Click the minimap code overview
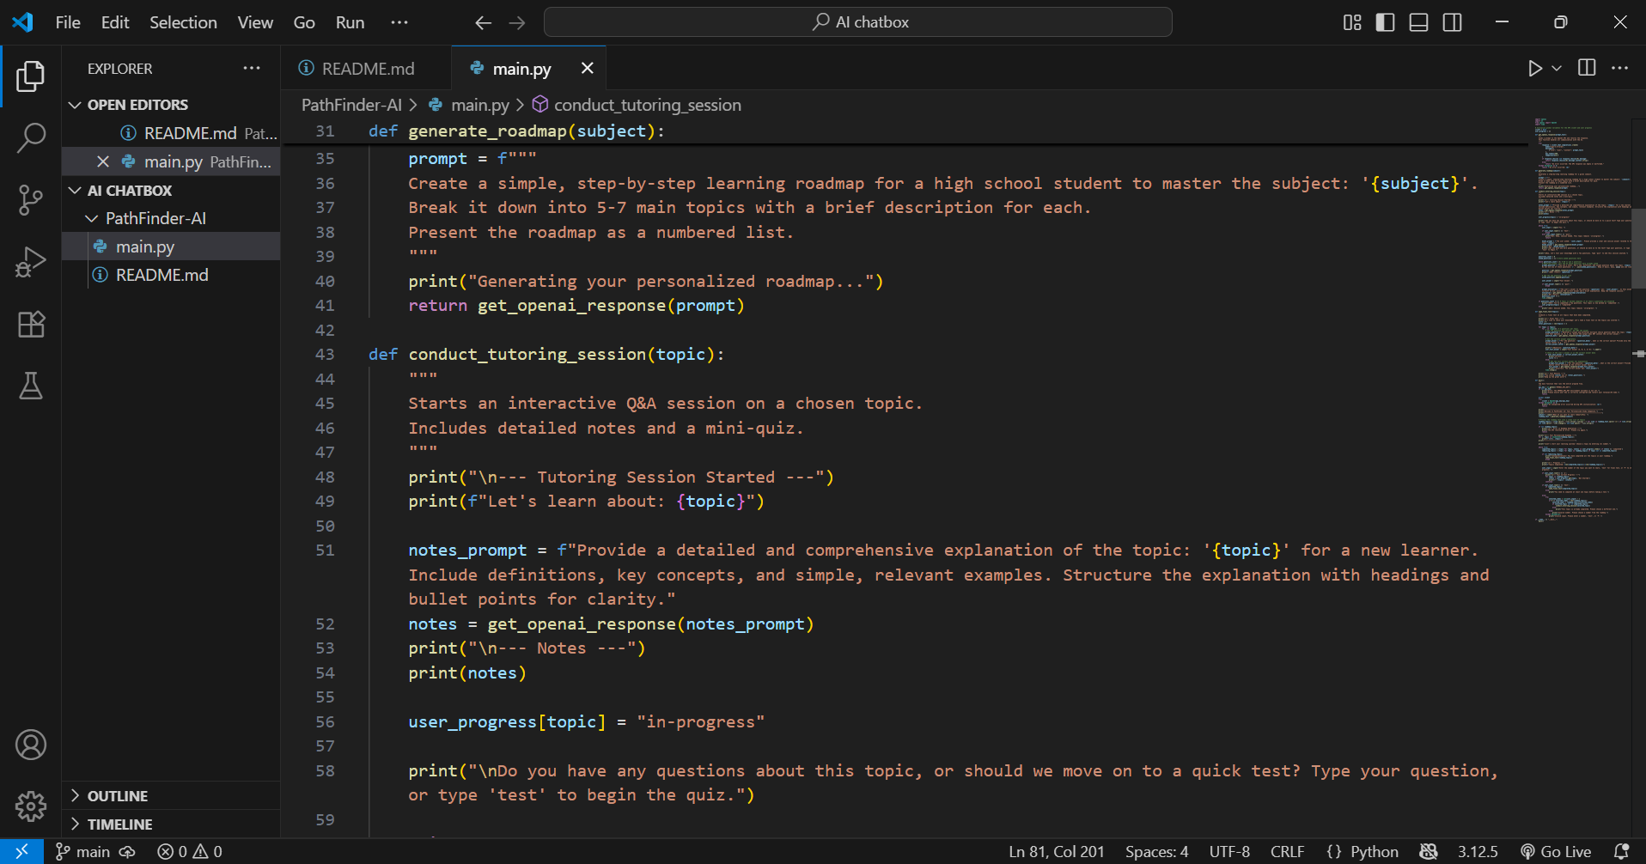Screen dimensions: 1646x864 [x=1582, y=319]
